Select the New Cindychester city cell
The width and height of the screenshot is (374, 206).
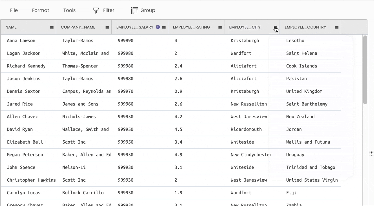[x=251, y=155]
